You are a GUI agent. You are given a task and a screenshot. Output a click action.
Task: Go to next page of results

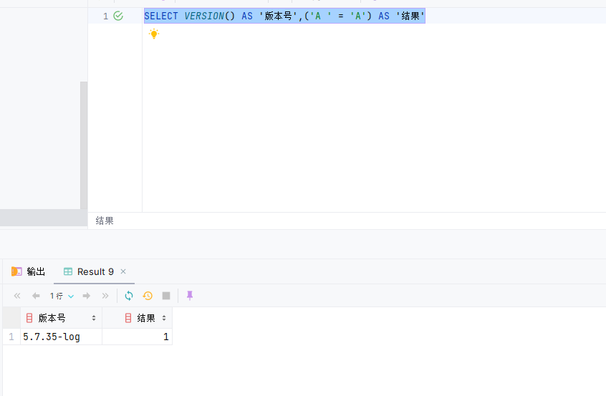[x=87, y=296]
